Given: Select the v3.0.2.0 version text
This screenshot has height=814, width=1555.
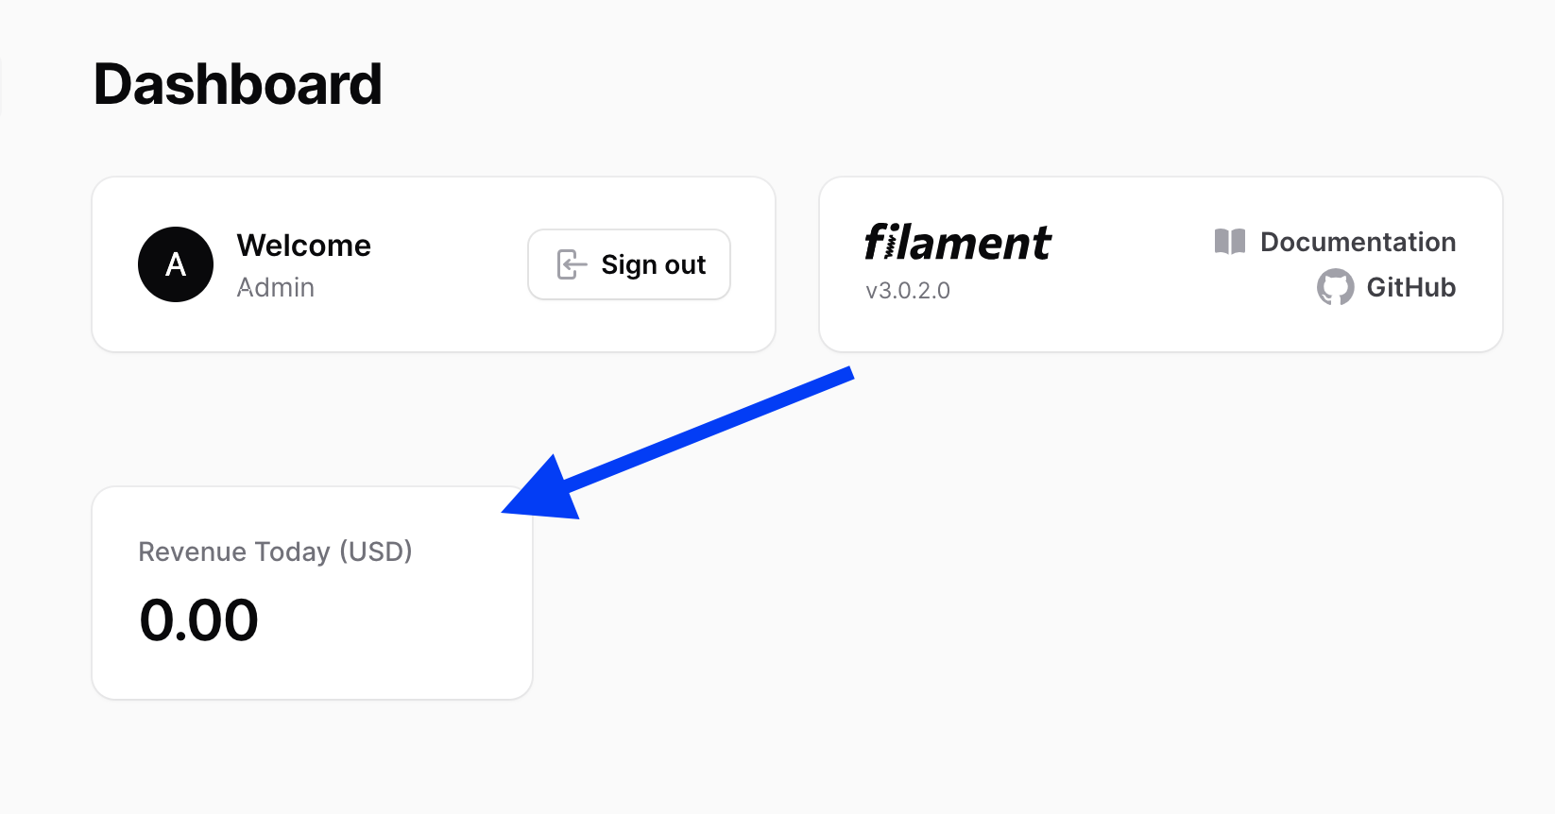Looking at the screenshot, I should coord(908,291).
